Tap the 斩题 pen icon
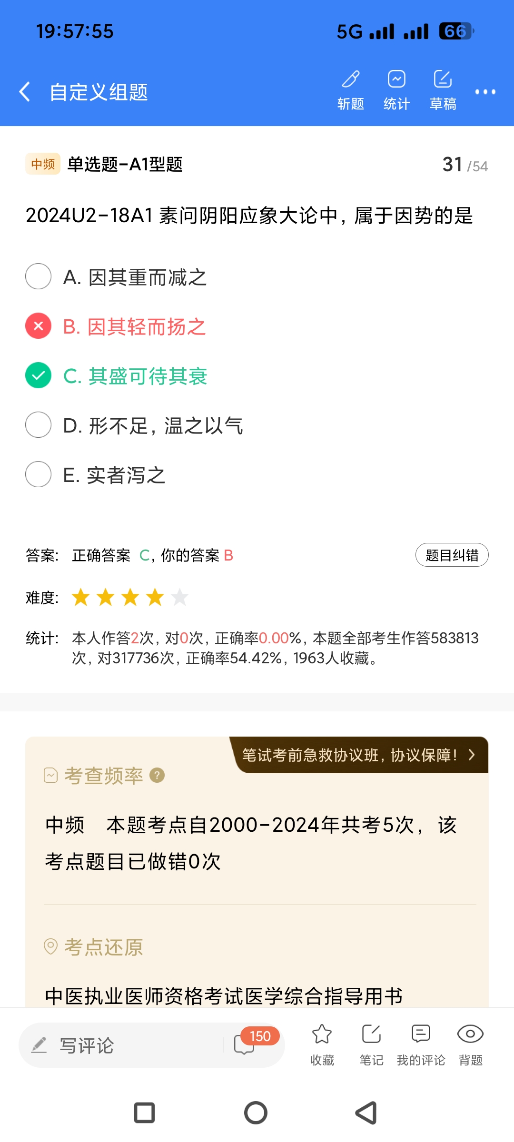Image resolution: width=514 pixels, height=1142 pixels. pos(351,79)
